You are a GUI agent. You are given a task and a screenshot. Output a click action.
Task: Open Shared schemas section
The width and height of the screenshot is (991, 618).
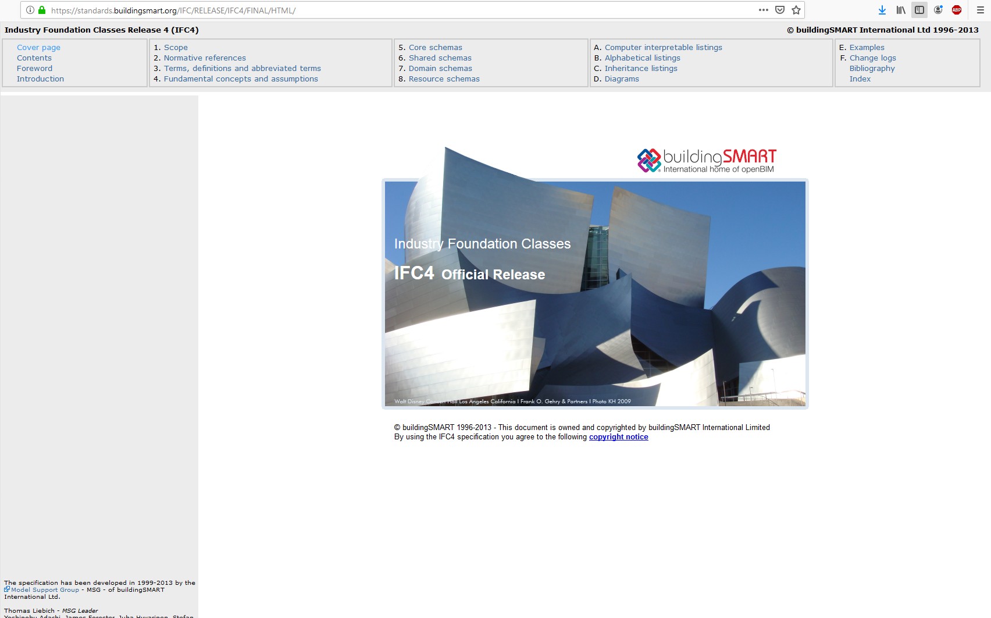[440, 58]
